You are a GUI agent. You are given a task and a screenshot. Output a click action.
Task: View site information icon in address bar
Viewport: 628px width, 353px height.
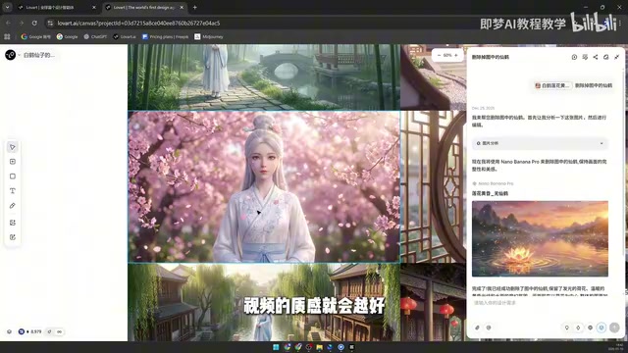50,24
